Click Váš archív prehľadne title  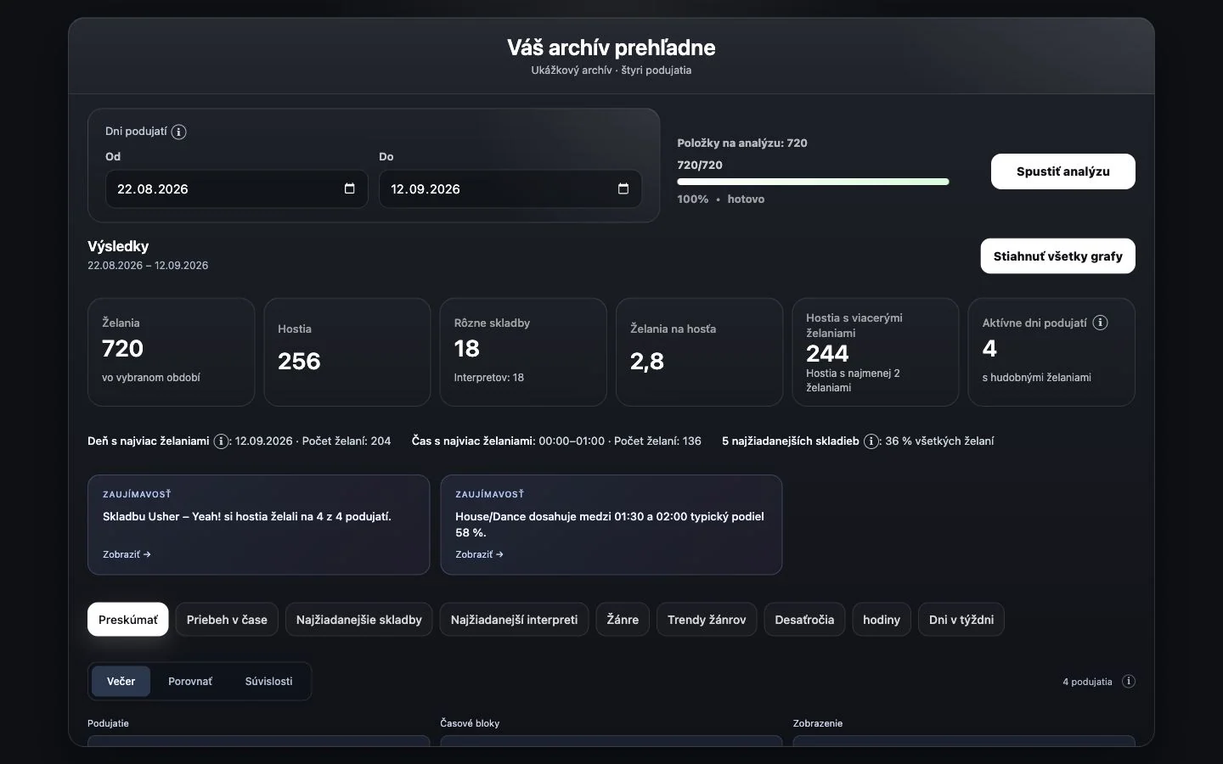[611, 48]
